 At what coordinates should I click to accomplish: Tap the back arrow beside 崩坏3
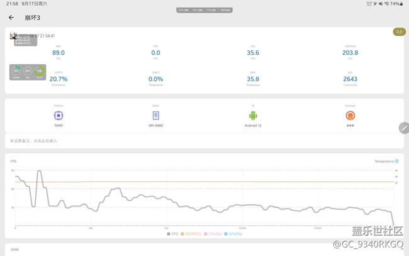(11, 18)
